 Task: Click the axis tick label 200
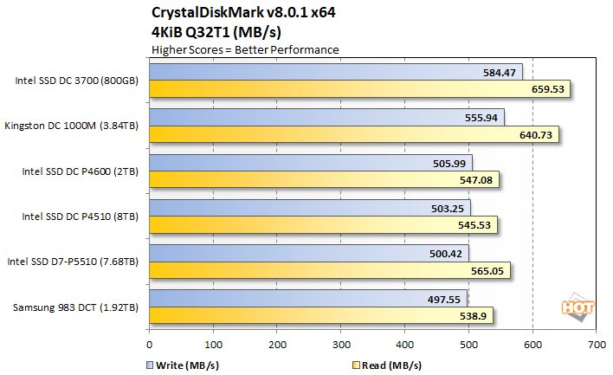pos(277,345)
